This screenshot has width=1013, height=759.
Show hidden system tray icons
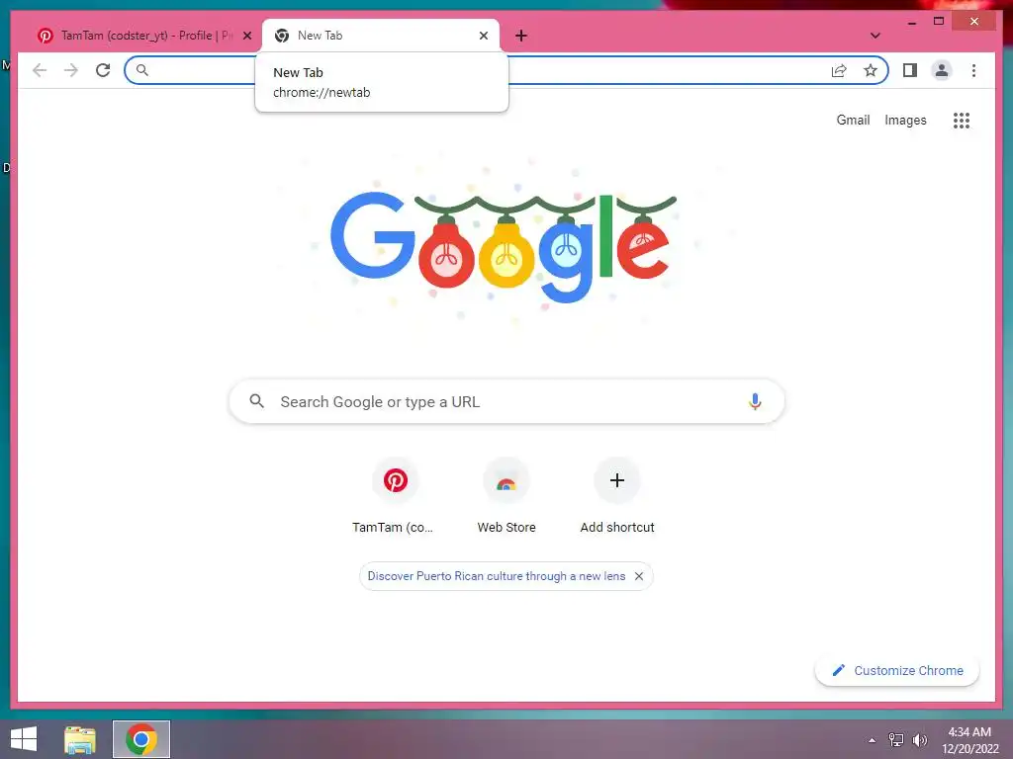(x=873, y=740)
